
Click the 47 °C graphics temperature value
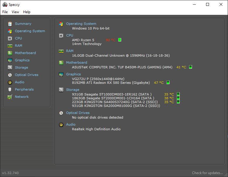[159, 83]
